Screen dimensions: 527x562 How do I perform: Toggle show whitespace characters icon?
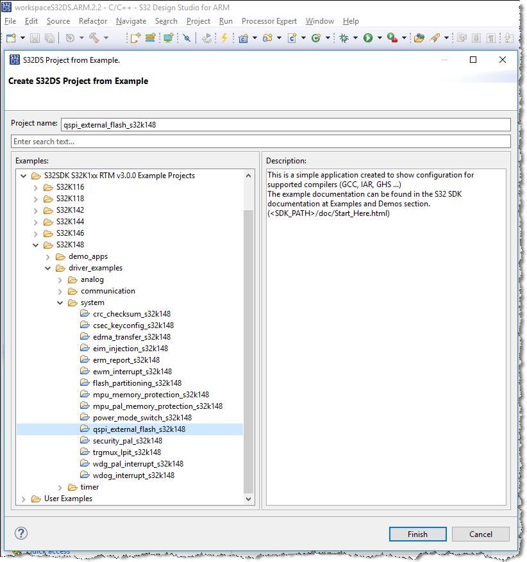pos(490,38)
